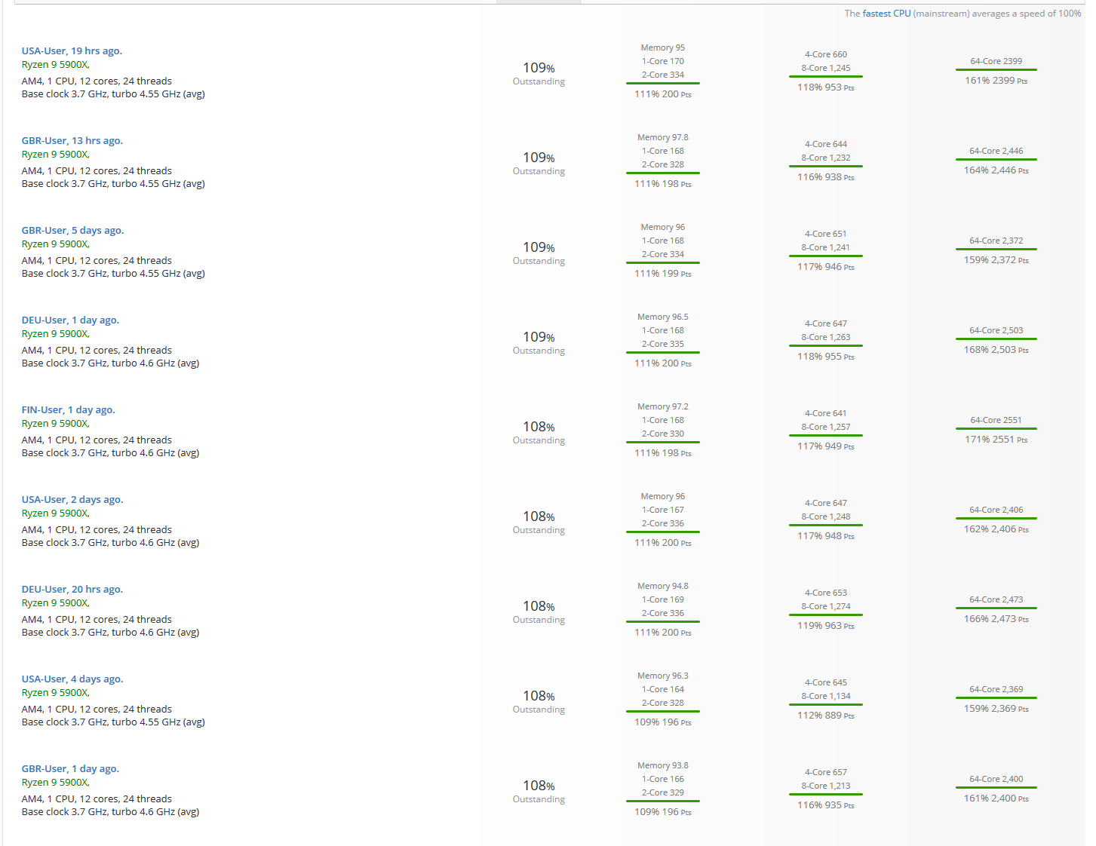Click 'Memory 96.5' value
Image resolution: width=1096 pixels, height=846 pixels.
pos(663,317)
